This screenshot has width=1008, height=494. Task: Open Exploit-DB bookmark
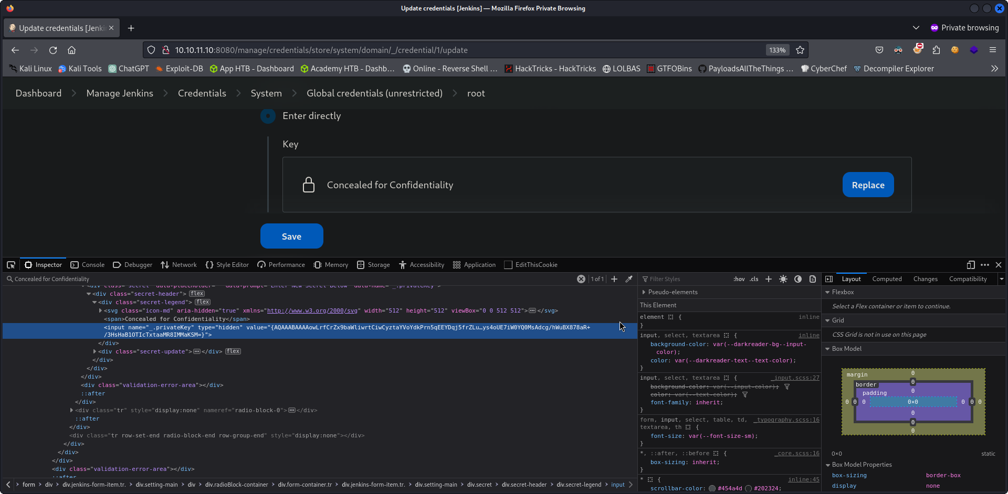tap(179, 69)
